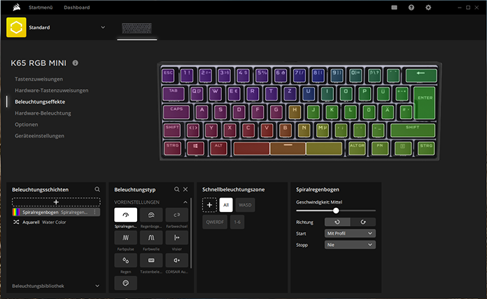
Task: Select the Tastenbeleuchtung preset tile
Action: click(151, 260)
